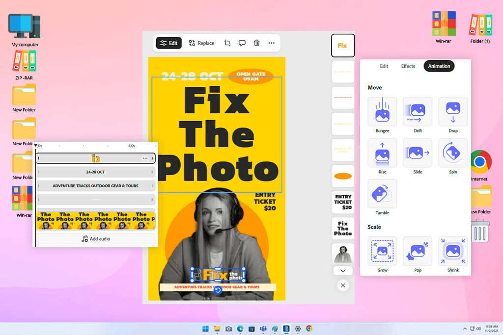Click the video thumbnail strip in timeline
The width and height of the screenshot is (503, 335).
96,220
